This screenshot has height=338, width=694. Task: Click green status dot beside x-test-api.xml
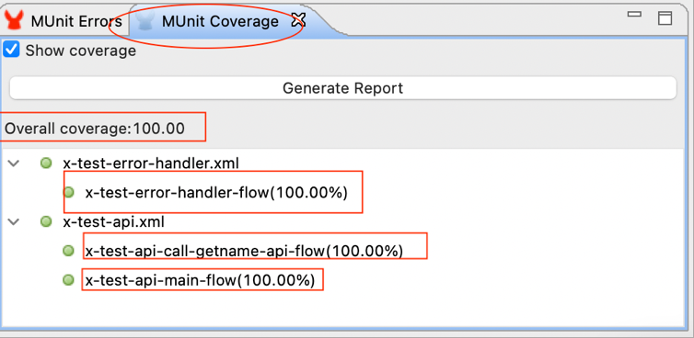coord(46,221)
